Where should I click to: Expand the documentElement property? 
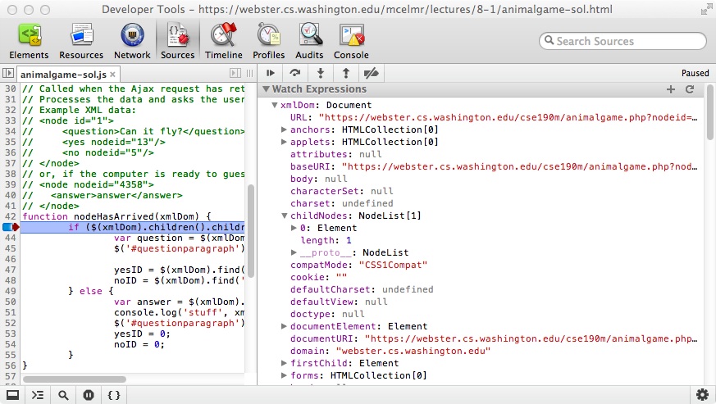tap(284, 326)
